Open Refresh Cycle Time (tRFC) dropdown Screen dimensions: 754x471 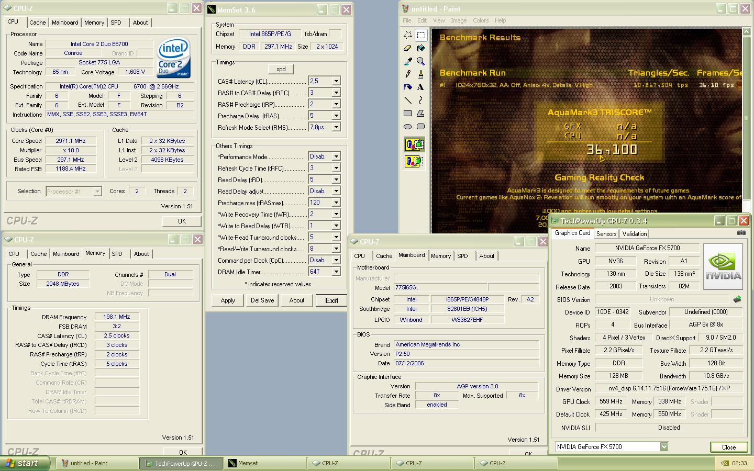[x=336, y=168]
